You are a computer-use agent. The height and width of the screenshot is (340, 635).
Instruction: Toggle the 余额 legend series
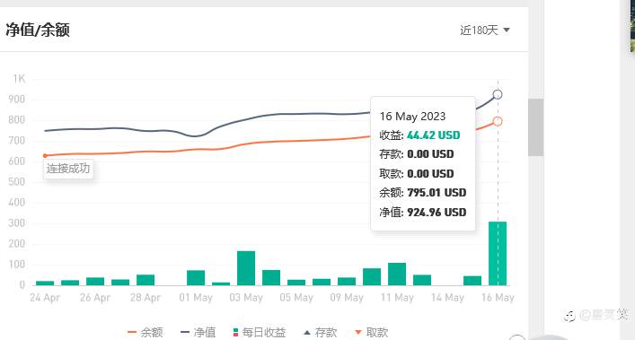[x=145, y=332]
